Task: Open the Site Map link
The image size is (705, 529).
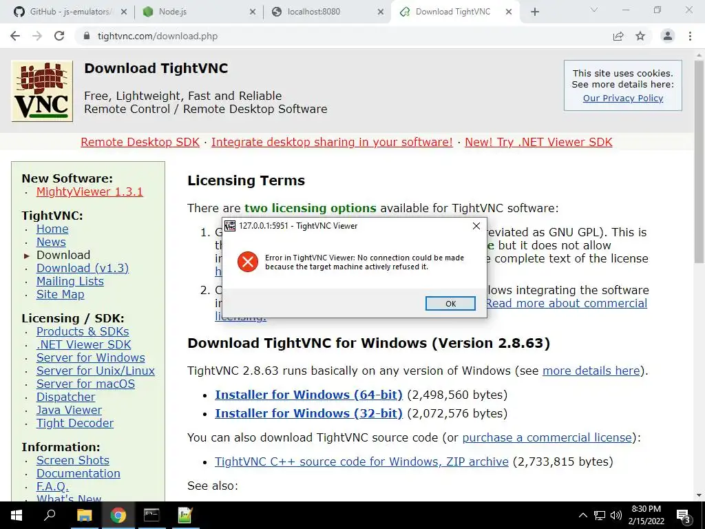Action: click(61, 294)
